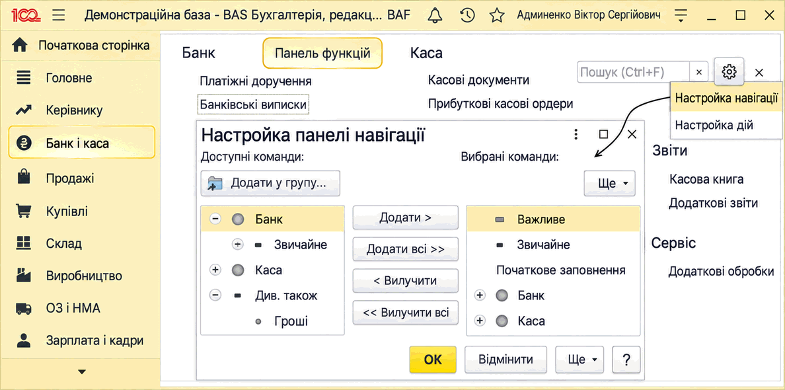785x390 pixels.
Task: Open dialog three-dots menu icon
Action: [x=576, y=134]
